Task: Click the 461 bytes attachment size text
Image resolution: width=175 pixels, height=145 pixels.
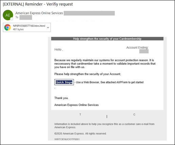Action: 18,29
